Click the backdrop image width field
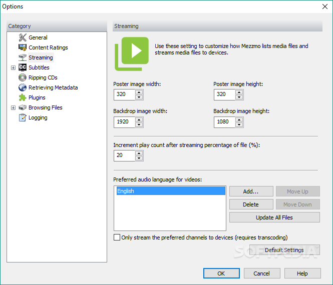 [125, 122]
